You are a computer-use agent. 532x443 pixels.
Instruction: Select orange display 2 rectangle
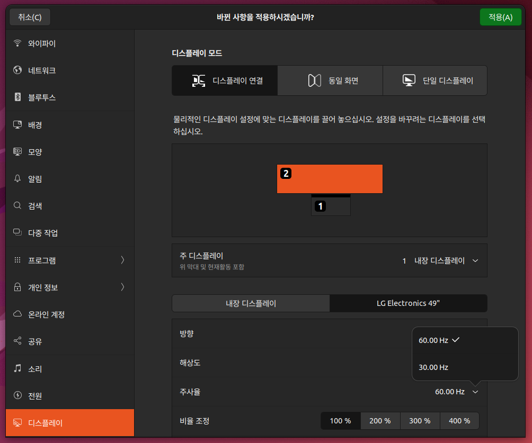click(x=330, y=179)
